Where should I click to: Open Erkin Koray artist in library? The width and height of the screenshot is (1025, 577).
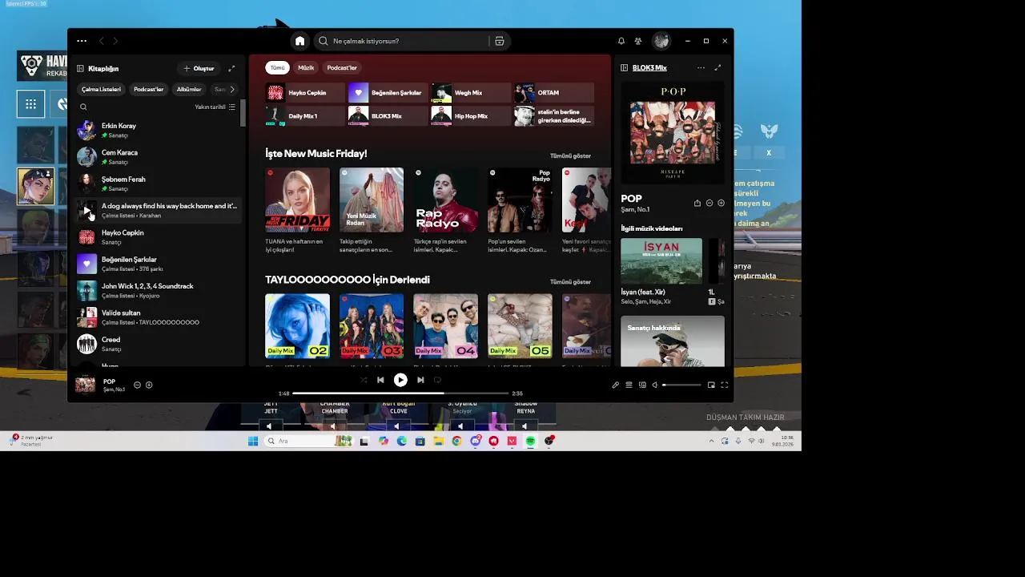pos(159,130)
